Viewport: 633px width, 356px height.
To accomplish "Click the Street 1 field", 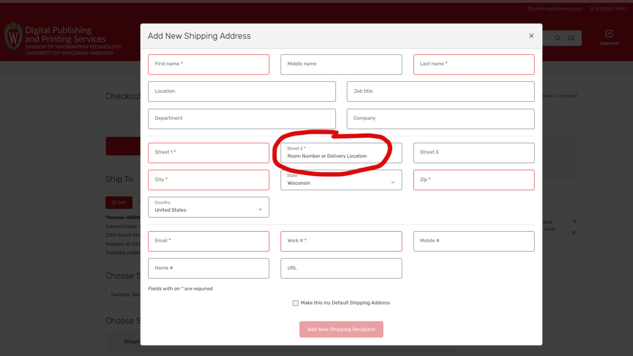I will 208,153.
